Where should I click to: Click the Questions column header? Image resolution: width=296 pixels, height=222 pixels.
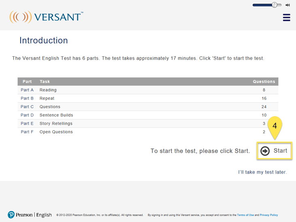pyautogui.click(x=264, y=81)
